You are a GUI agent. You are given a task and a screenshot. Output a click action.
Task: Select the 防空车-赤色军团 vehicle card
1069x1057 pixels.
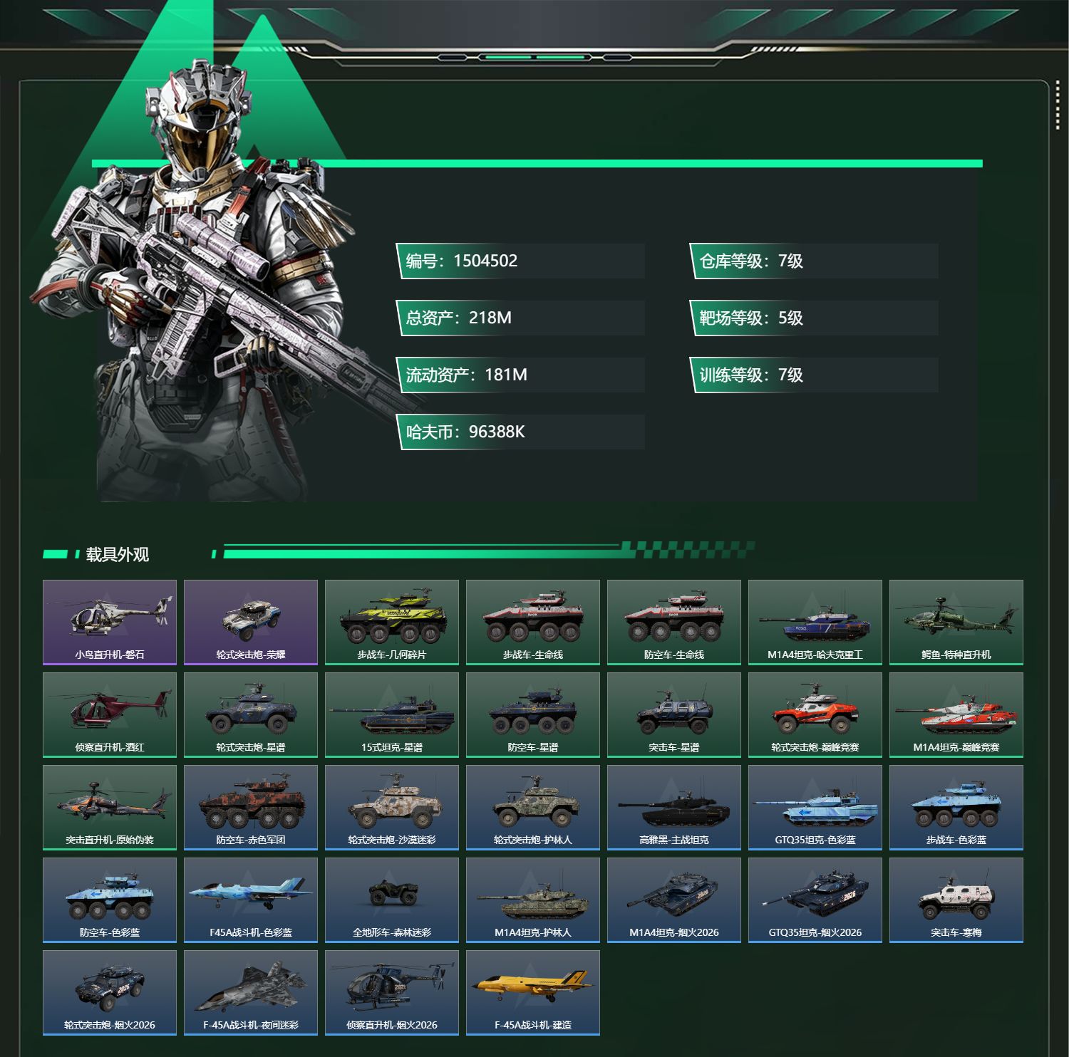pos(251,808)
